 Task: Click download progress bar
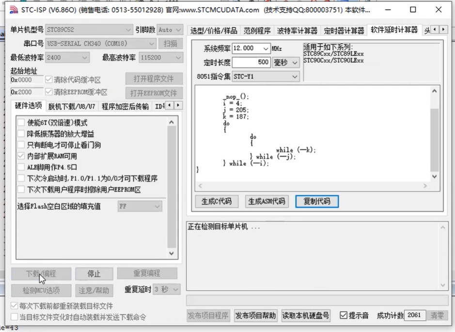(x=317, y=300)
